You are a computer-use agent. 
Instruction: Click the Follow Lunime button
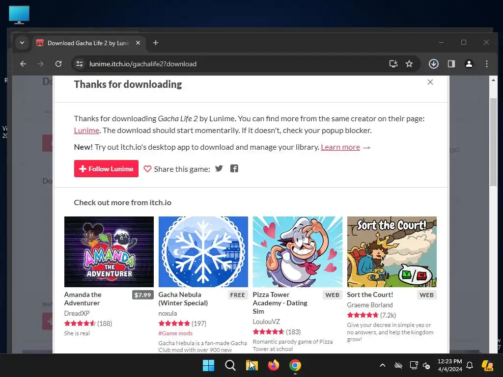(106, 169)
